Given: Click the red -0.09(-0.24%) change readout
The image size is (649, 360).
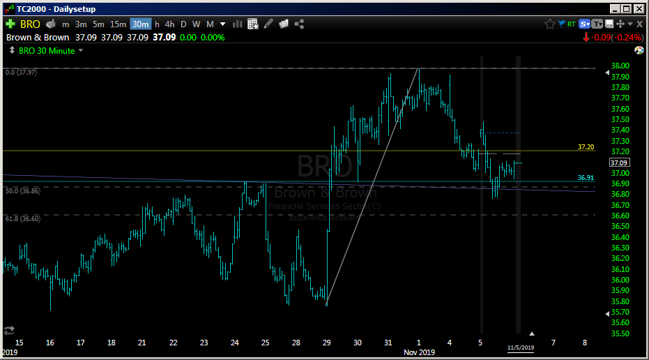Looking at the screenshot, I should [613, 37].
